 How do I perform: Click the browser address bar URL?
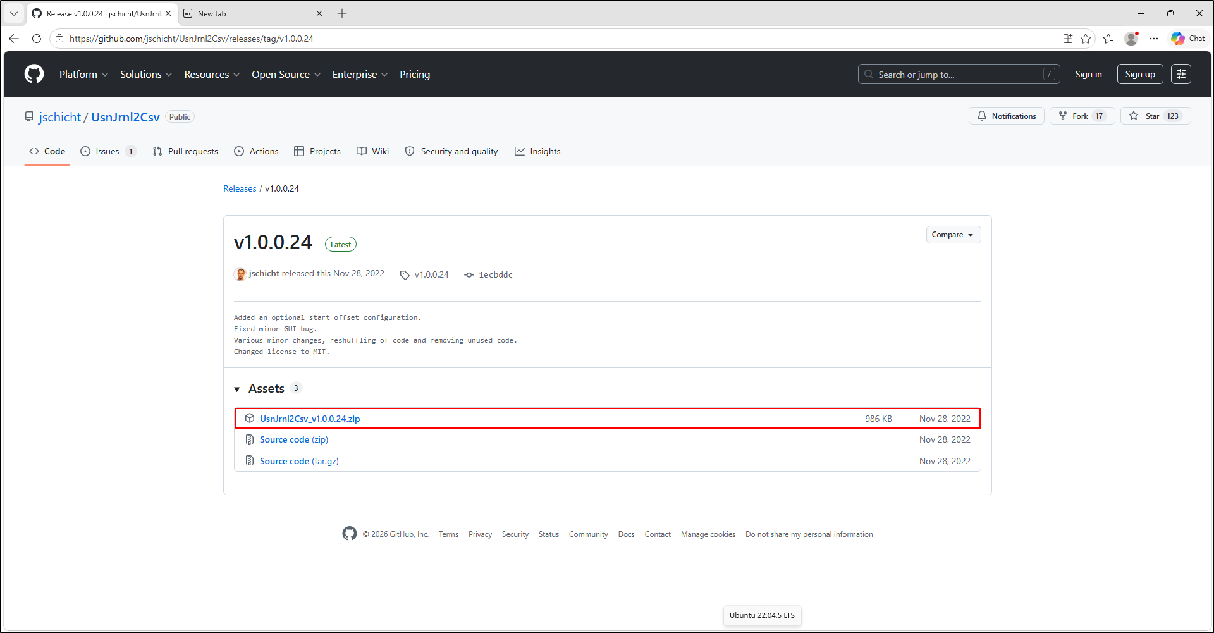tap(192, 39)
